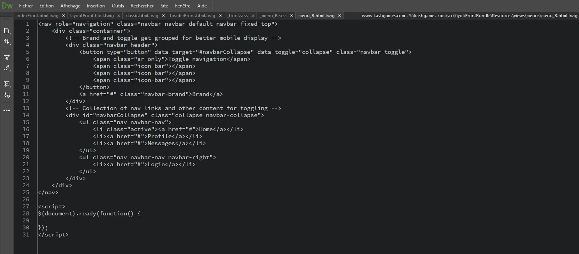Click the 'Login' list item code line

tap(144, 164)
